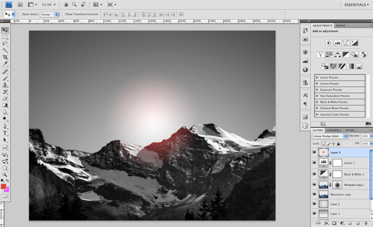Hide the Mountains copy 2 layer
Screen dimensions: 373x227
click(315, 185)
